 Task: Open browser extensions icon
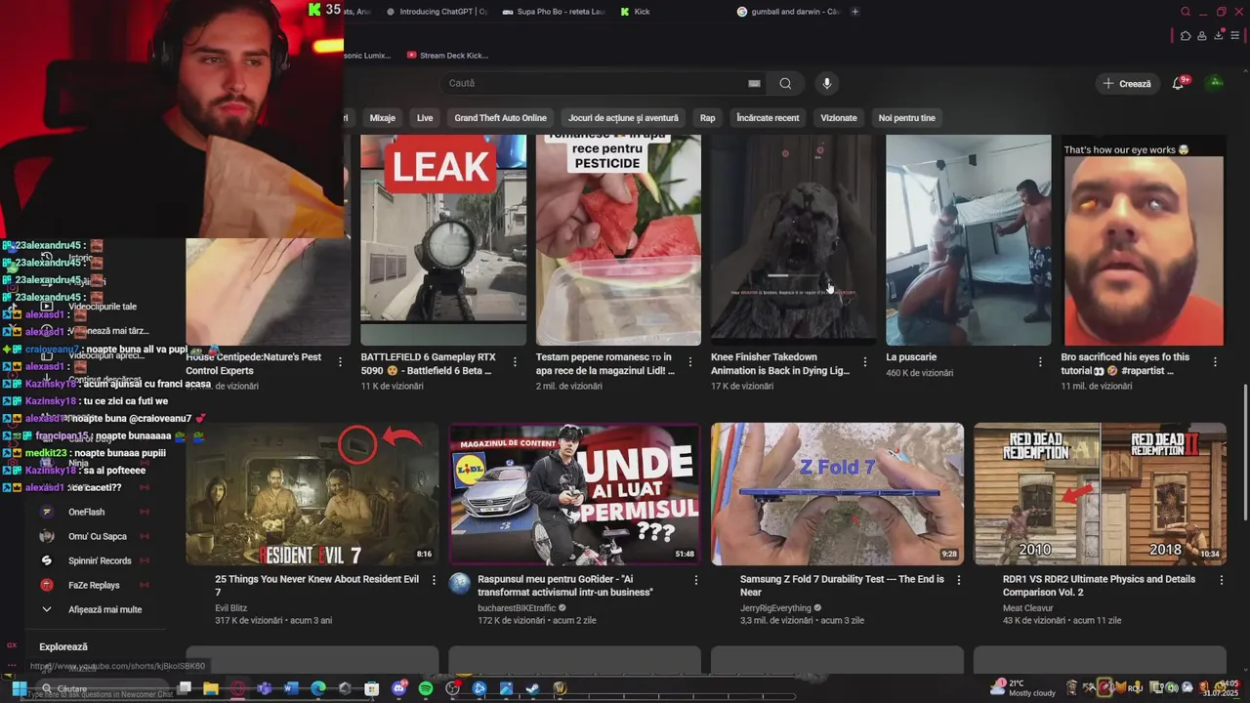click(1186, 36)
